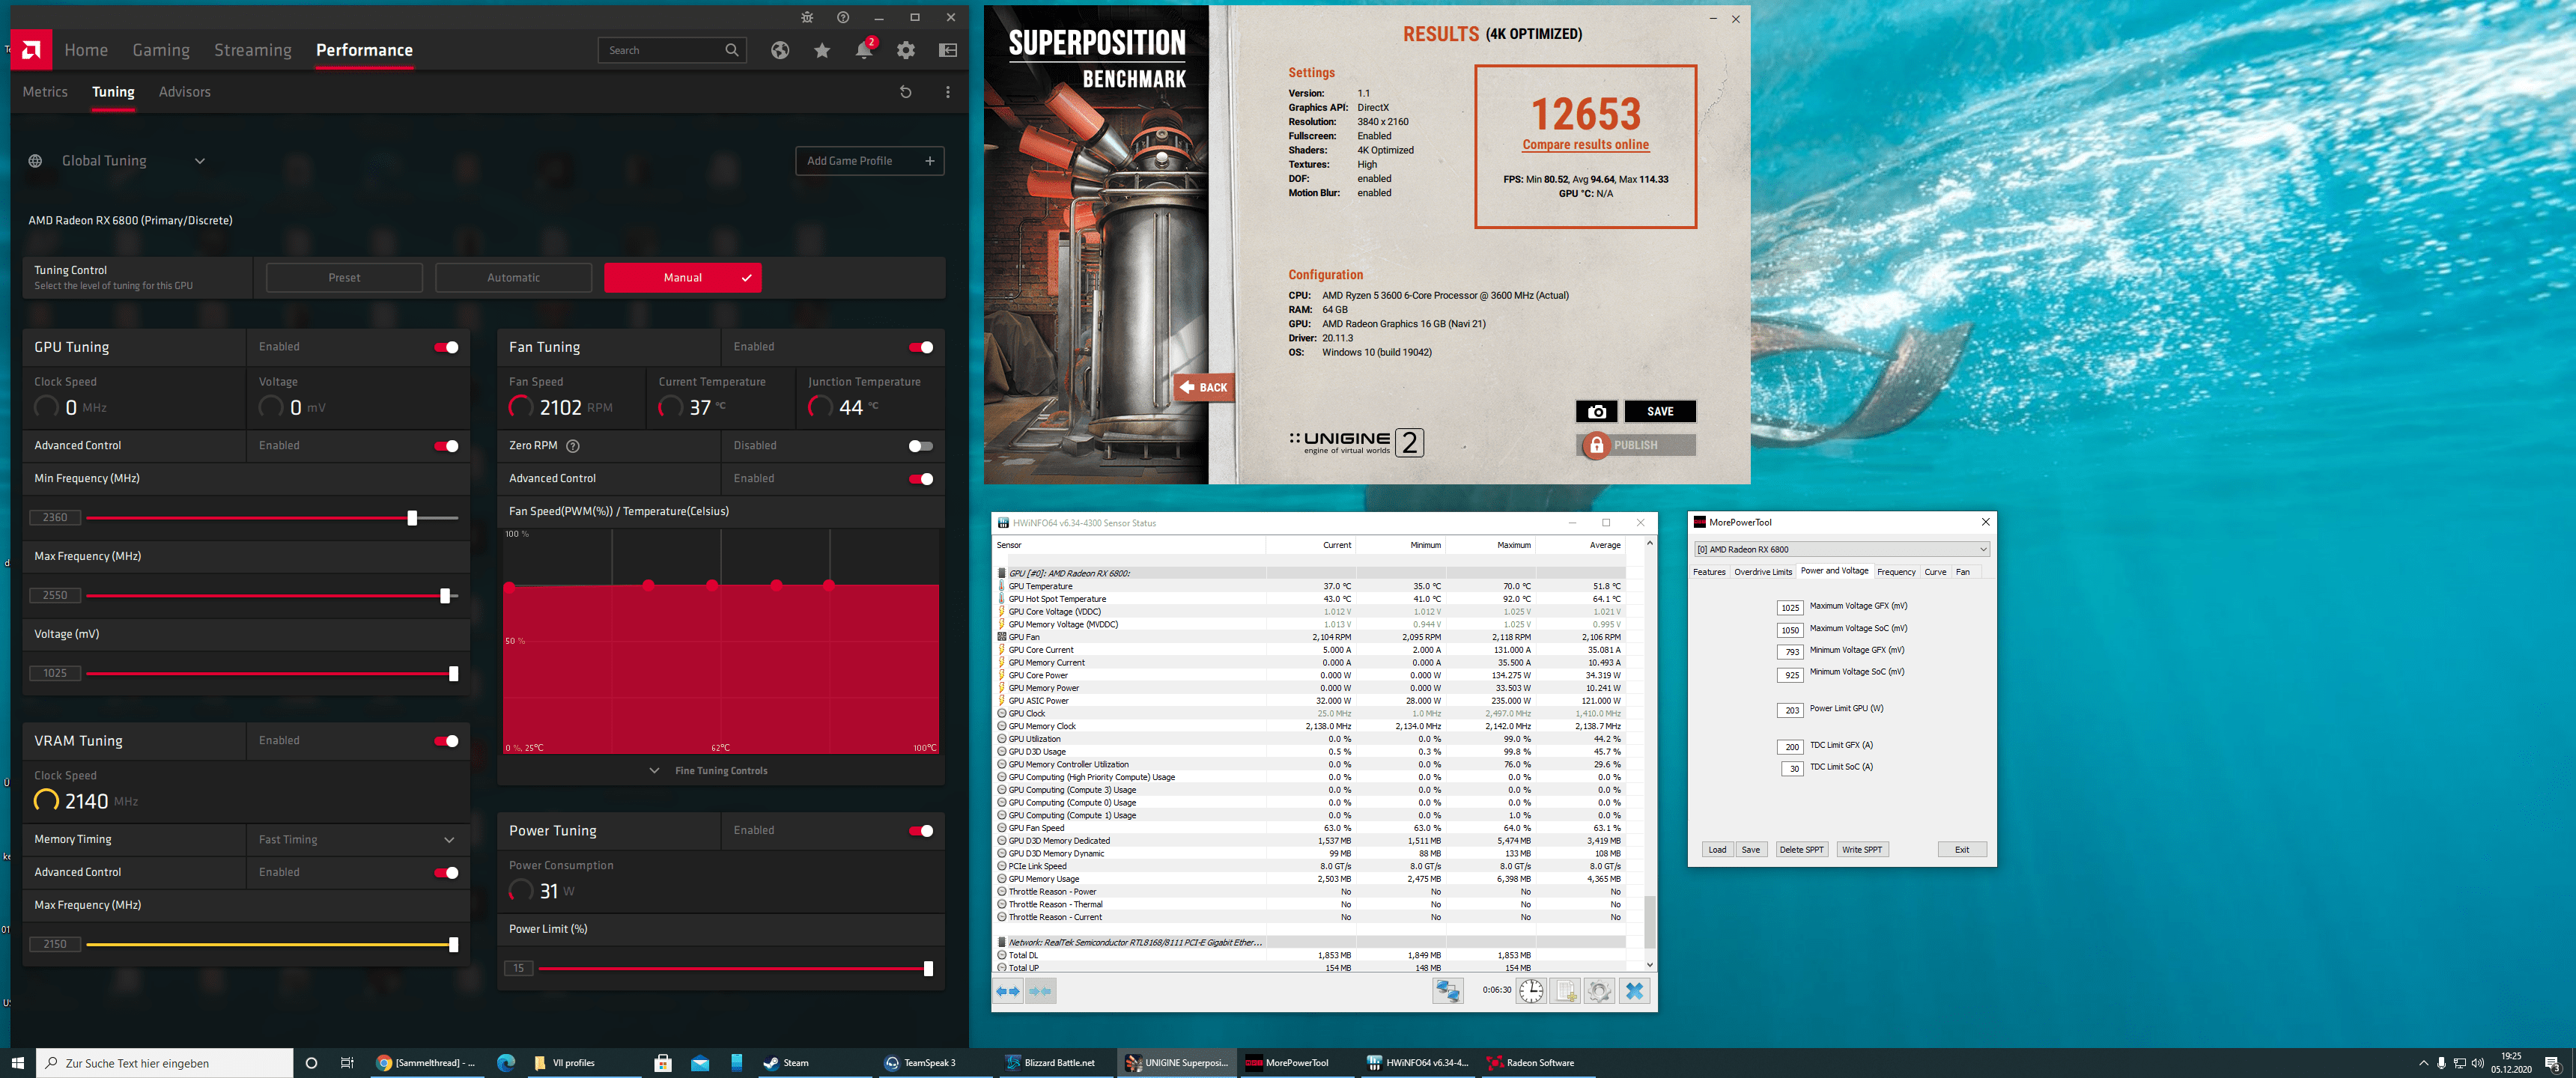
Task: Turn off the Power Tuning toggle
Action: click(x=920, y=831)
